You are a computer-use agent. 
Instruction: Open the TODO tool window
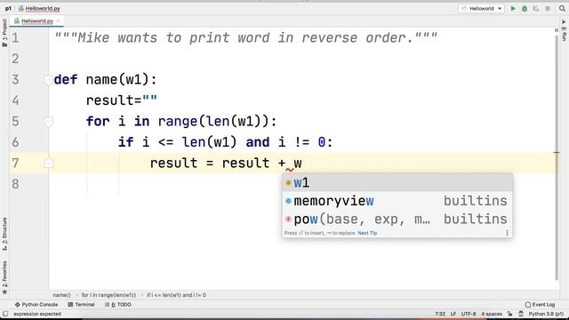point(118,304)
